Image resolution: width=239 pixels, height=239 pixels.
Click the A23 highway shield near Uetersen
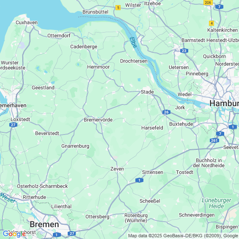click(184, 51)
